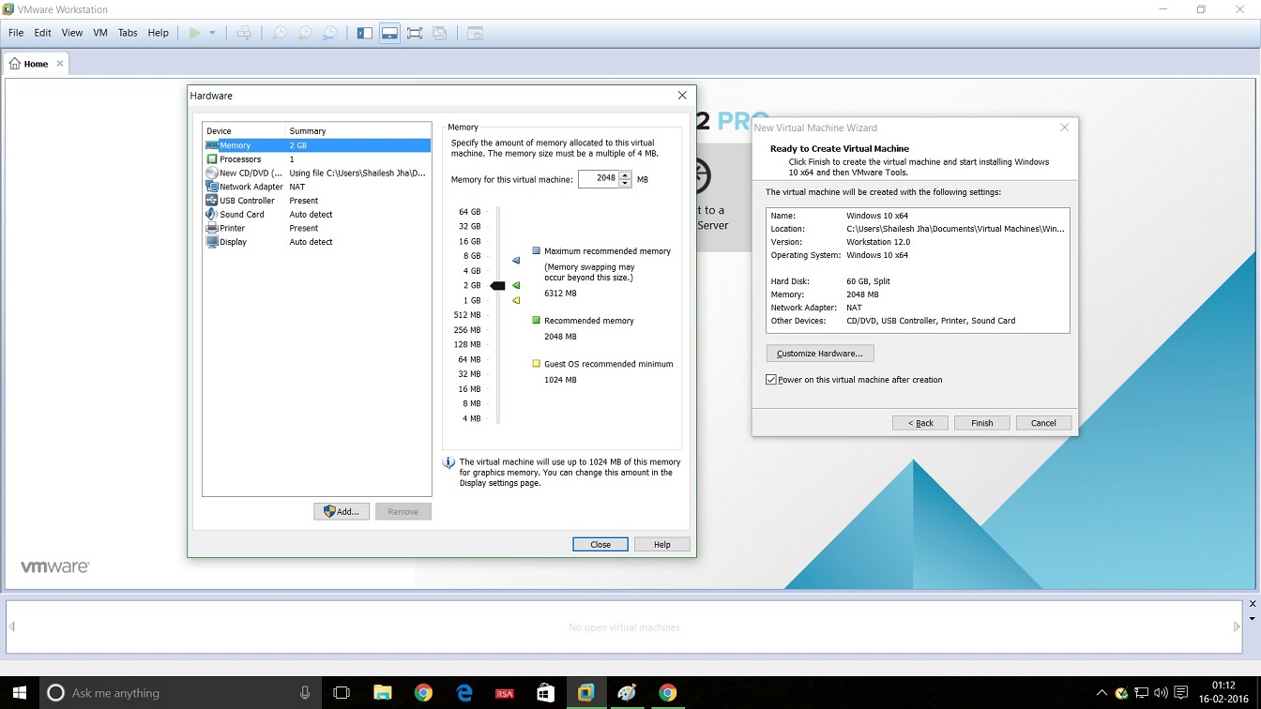
Task: Click Cancel in the New VM Wizard
Action: coord(1043,423)
